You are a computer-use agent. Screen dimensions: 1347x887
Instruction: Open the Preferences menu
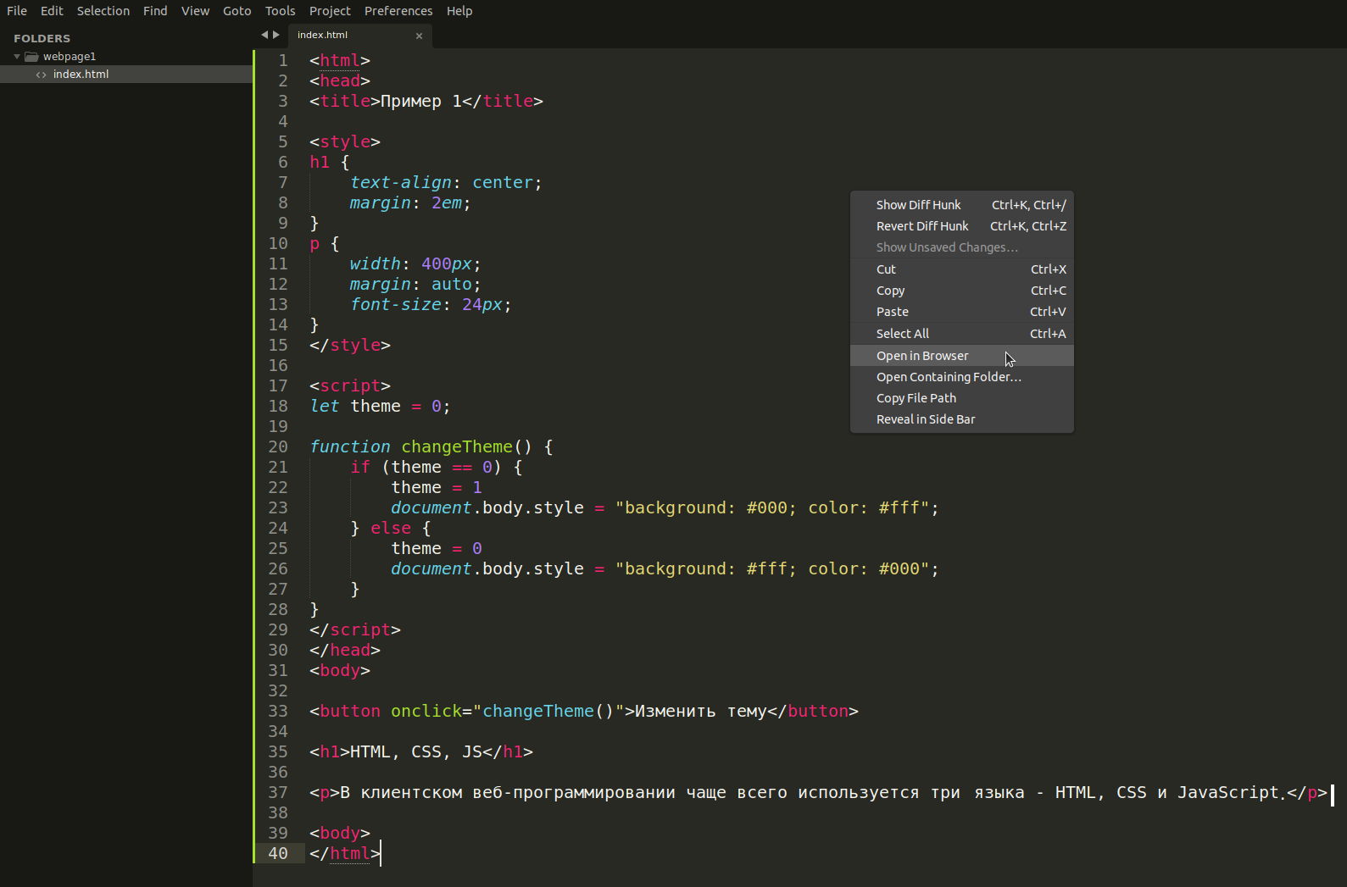tap(398, 11)
